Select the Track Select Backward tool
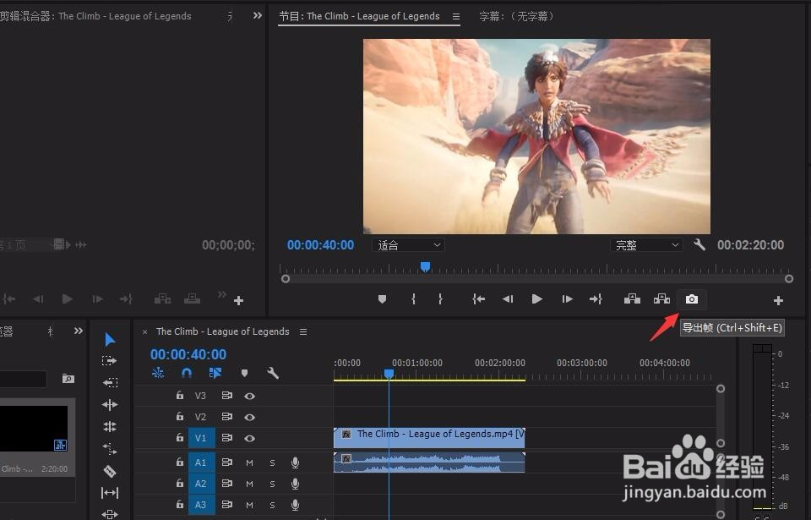Viewport: 811px width, 520px height. pos(110,383)
